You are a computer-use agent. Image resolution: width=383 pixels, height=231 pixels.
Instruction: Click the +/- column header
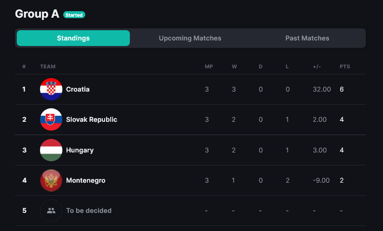[317, 66]
